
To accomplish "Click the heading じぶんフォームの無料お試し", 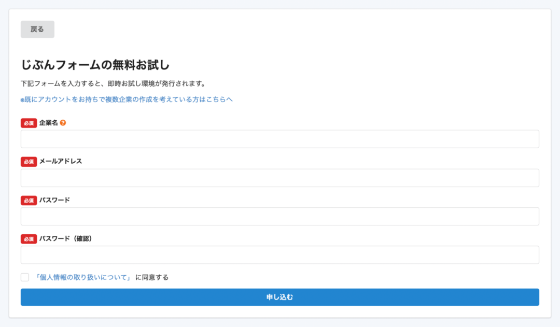I will tap(95, 65).
